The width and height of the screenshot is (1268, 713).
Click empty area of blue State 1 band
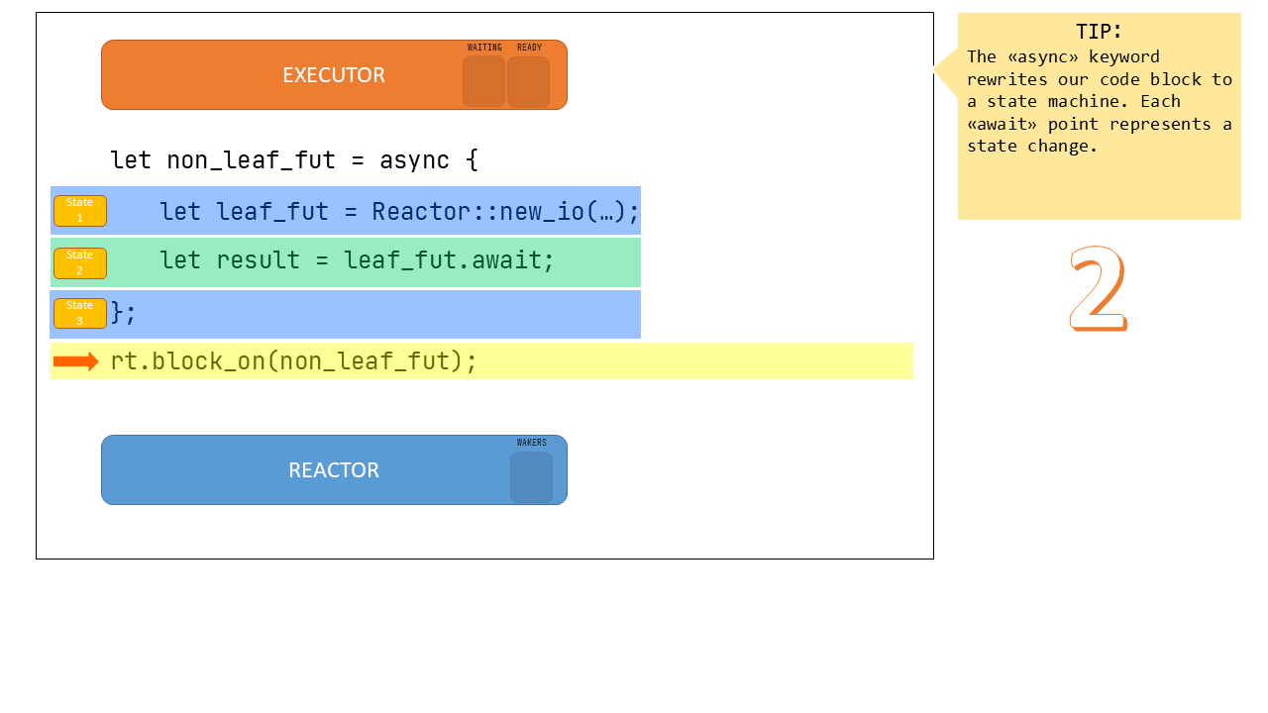tap(129, 211)
